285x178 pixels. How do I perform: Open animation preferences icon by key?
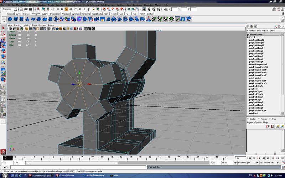[283, 163]
